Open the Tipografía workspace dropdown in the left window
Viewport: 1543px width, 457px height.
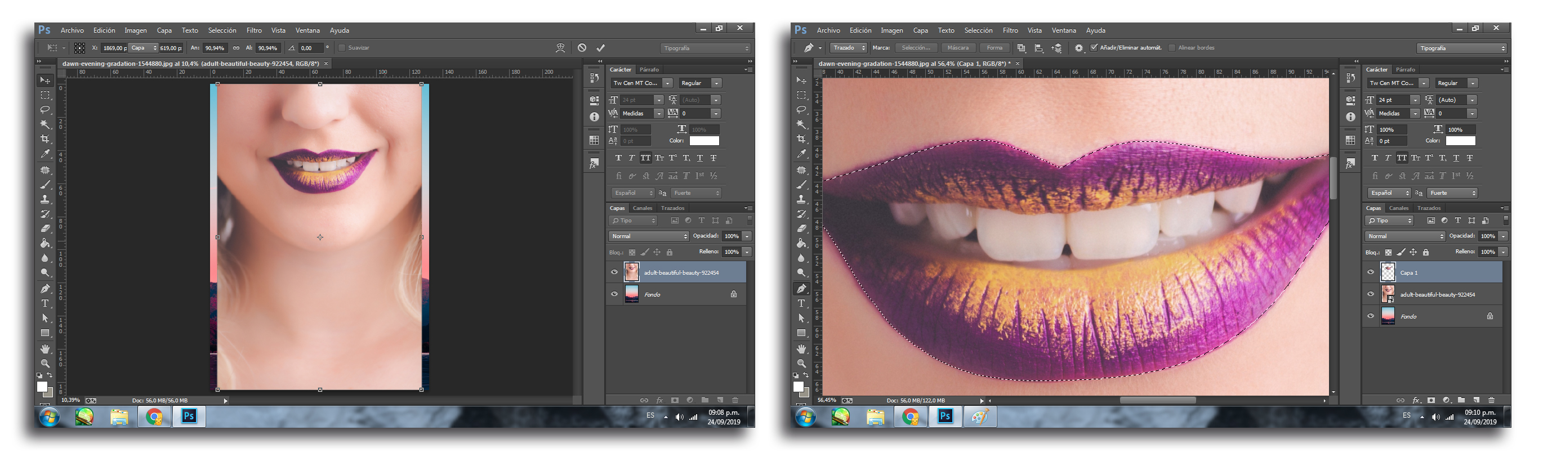point(706,48)
